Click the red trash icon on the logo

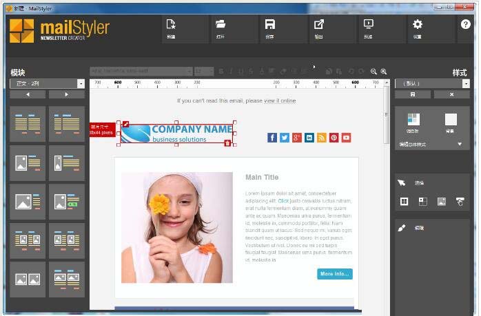coord(227,143)
